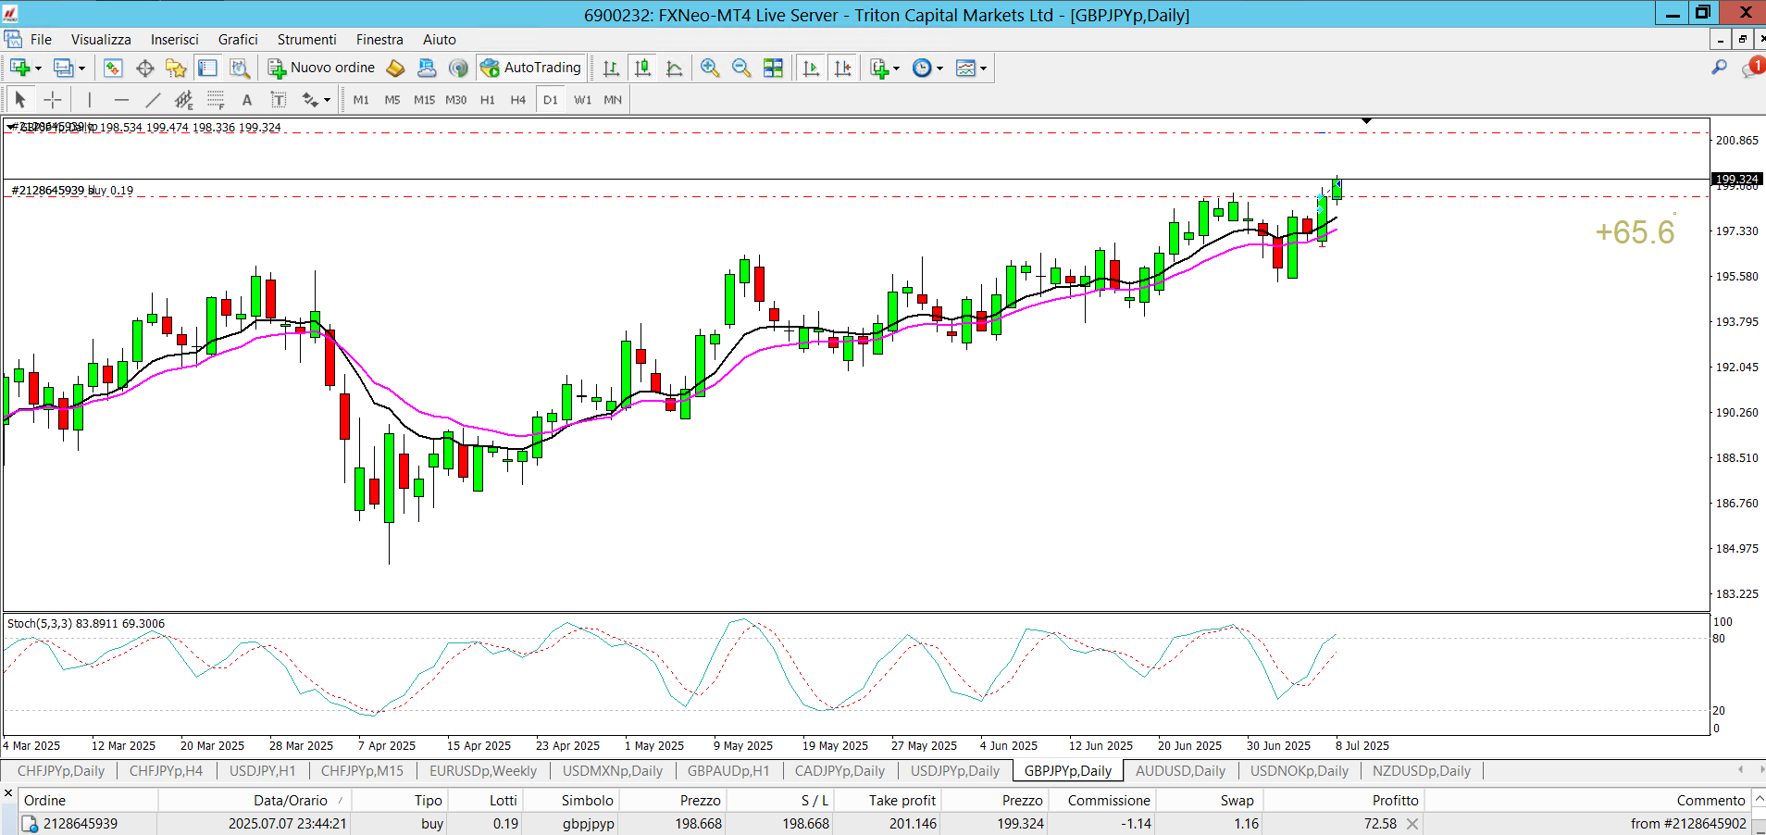Click the round signals icon before AutoTrading
Screen dimensions: 1766x835
458,68
